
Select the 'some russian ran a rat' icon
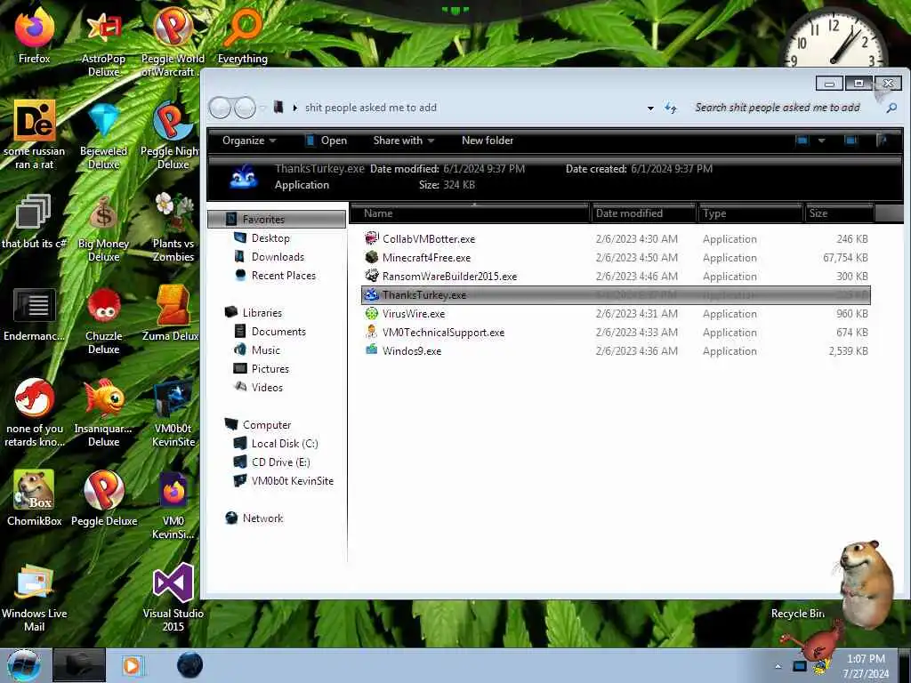(x=35, y=135)
